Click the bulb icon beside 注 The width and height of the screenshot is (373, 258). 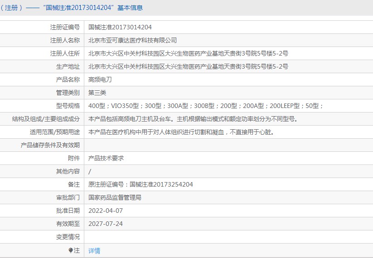(x=70, y=250)
